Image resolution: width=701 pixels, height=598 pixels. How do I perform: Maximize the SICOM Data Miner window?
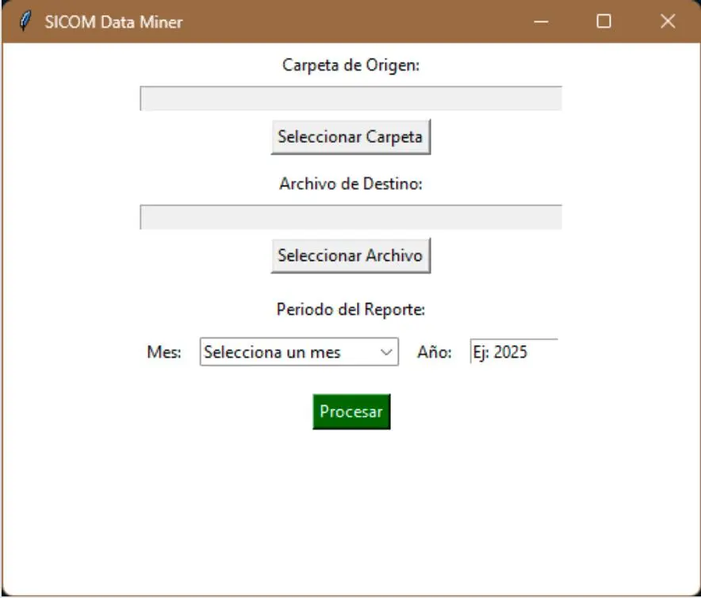coord(603,22)
